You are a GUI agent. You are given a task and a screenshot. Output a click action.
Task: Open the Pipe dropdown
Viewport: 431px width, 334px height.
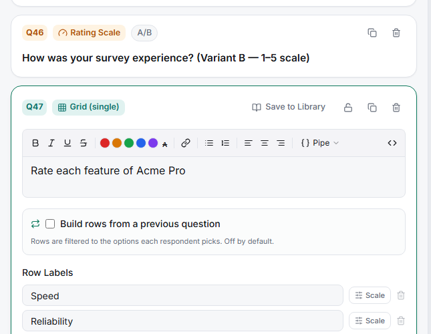320,143
